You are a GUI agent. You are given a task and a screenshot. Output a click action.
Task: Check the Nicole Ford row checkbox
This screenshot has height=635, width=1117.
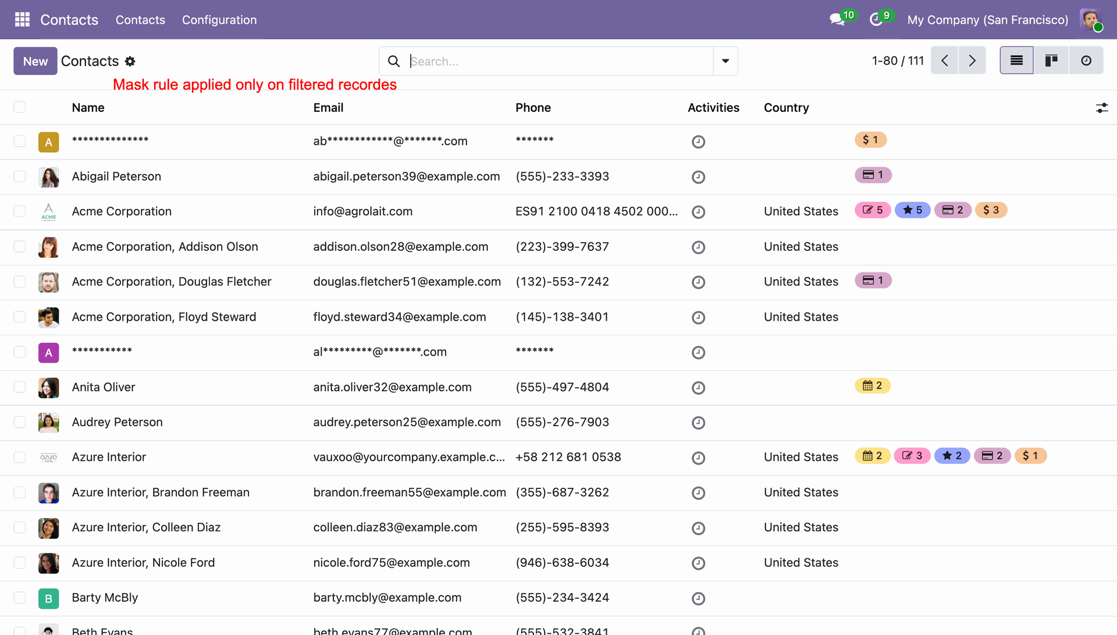click(20, 563)
